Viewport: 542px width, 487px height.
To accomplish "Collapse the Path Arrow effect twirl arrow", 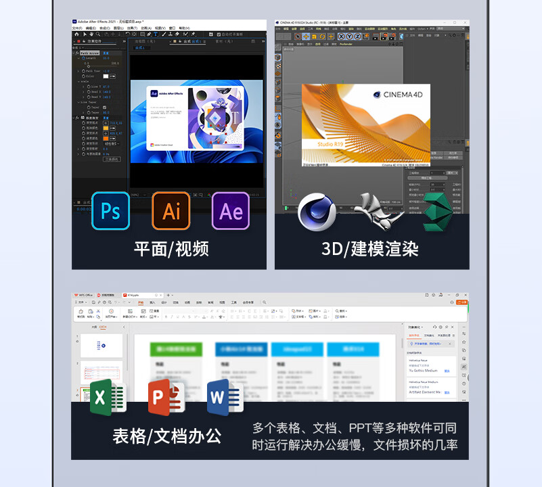I will (x=74, y=53).
